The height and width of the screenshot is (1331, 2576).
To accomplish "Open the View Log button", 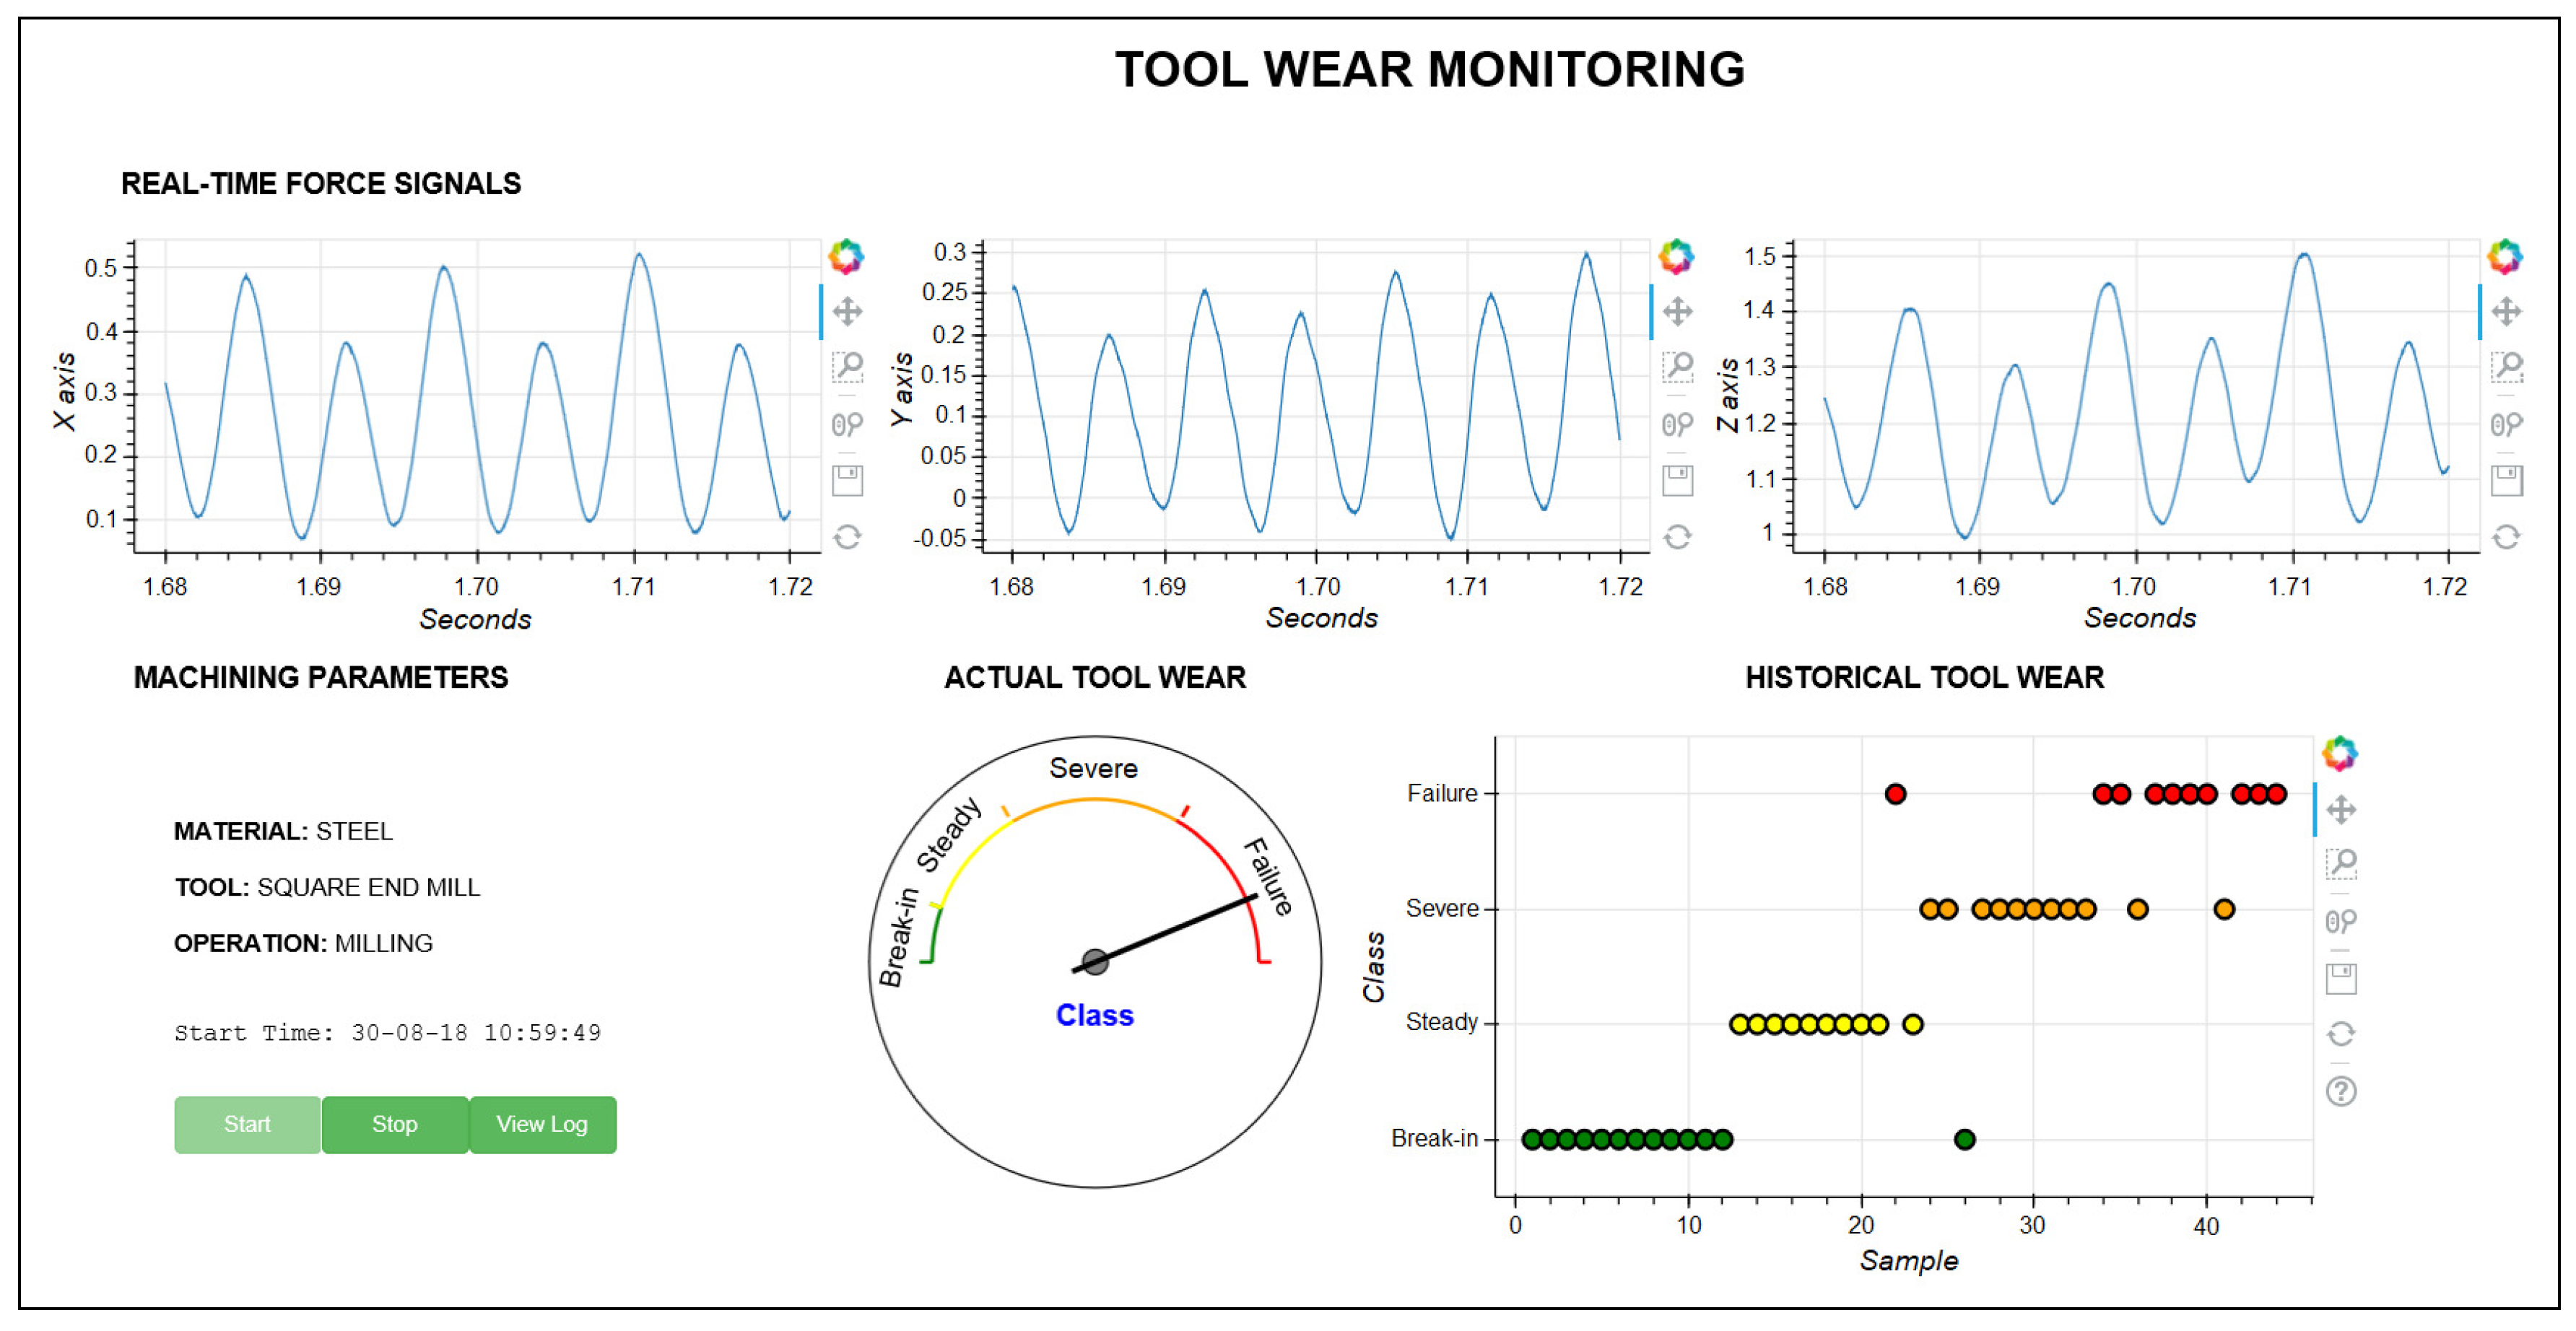I will click(542, 1124).
